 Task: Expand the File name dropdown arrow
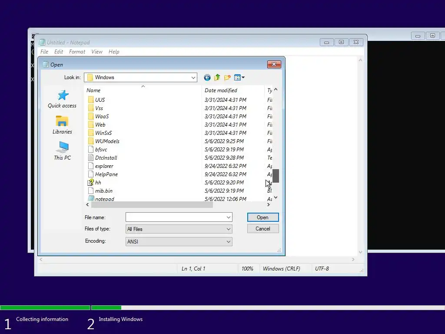229,217
